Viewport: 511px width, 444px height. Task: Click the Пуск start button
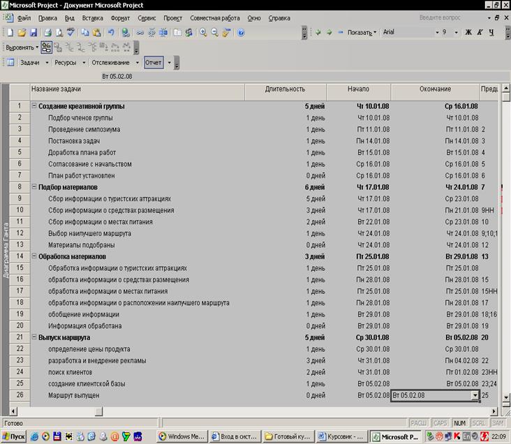pos(14,436)
